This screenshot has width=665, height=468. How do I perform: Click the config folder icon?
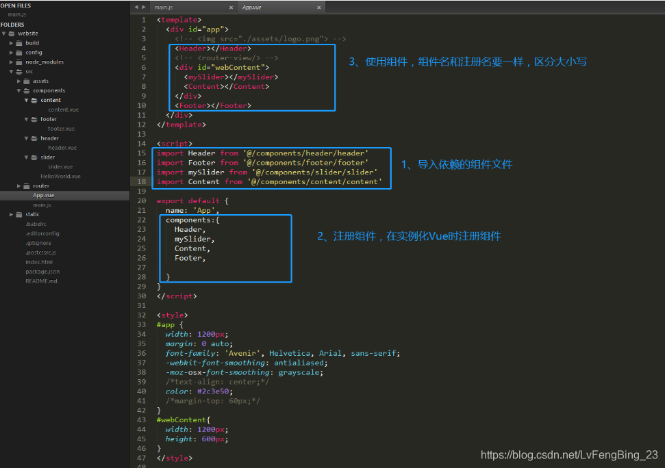pos(19,53)
